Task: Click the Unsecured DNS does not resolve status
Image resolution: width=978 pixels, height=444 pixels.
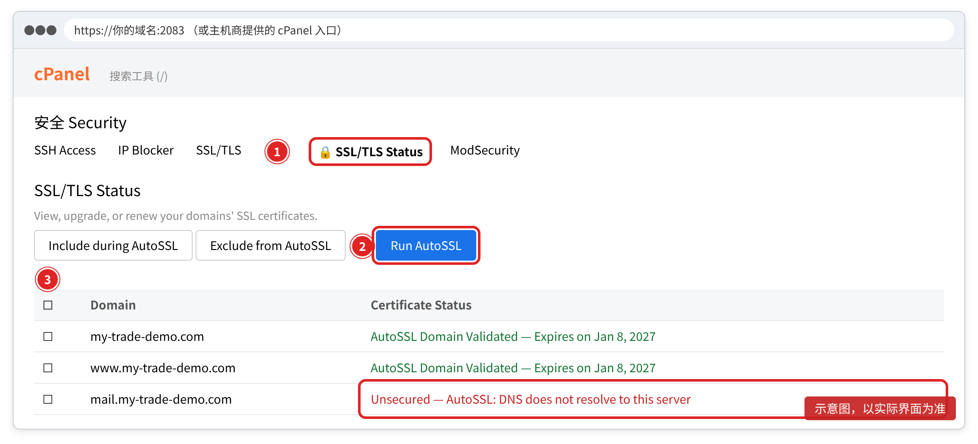Action: tap(531, 399)
